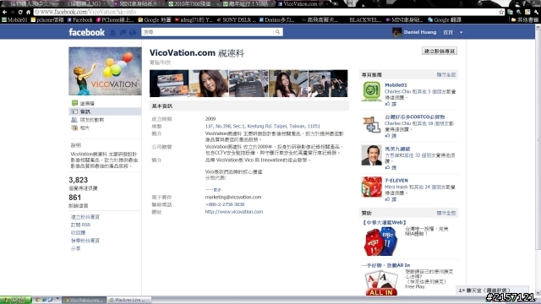The width and height of the screenshot is (541, 304).
Task: Bookmark this page with the star icon
Action: tap(501, 12)
